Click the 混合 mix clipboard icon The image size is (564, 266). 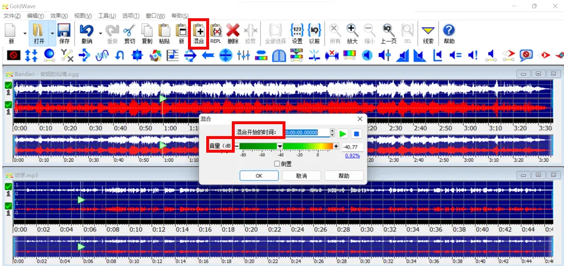tap(199, 31)
